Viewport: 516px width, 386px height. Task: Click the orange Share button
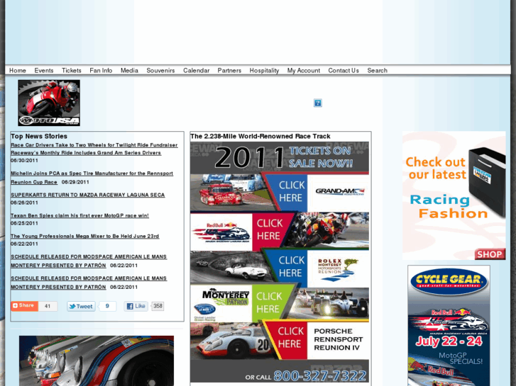(24, 306)
